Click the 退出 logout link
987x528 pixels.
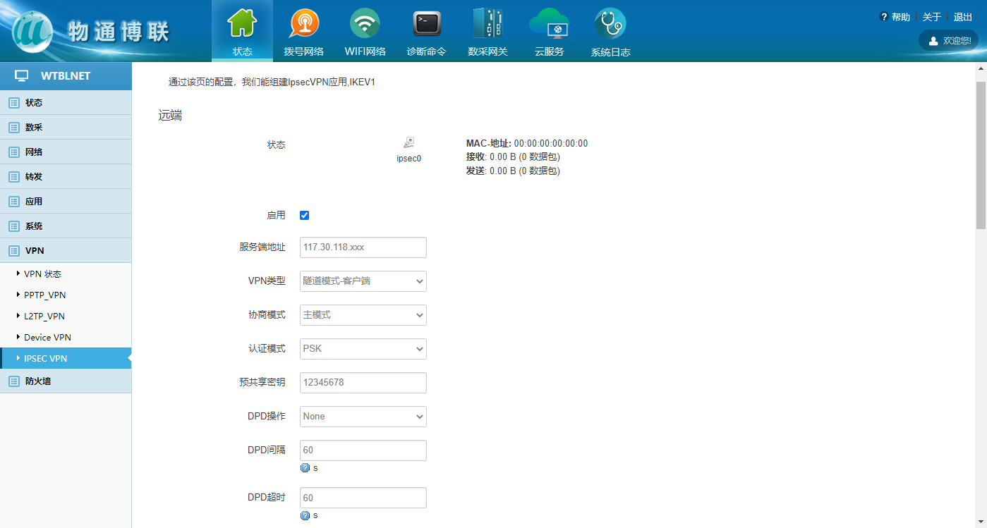[962, 17]
